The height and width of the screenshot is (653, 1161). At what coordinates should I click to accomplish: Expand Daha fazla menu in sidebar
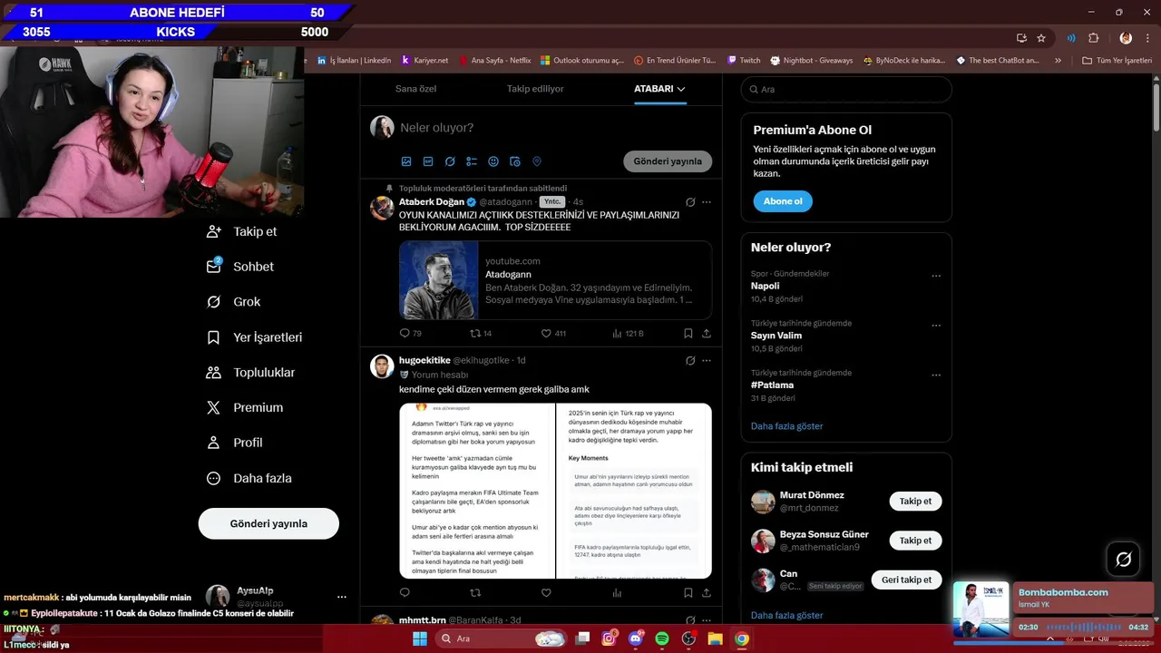tap(249, 478)
